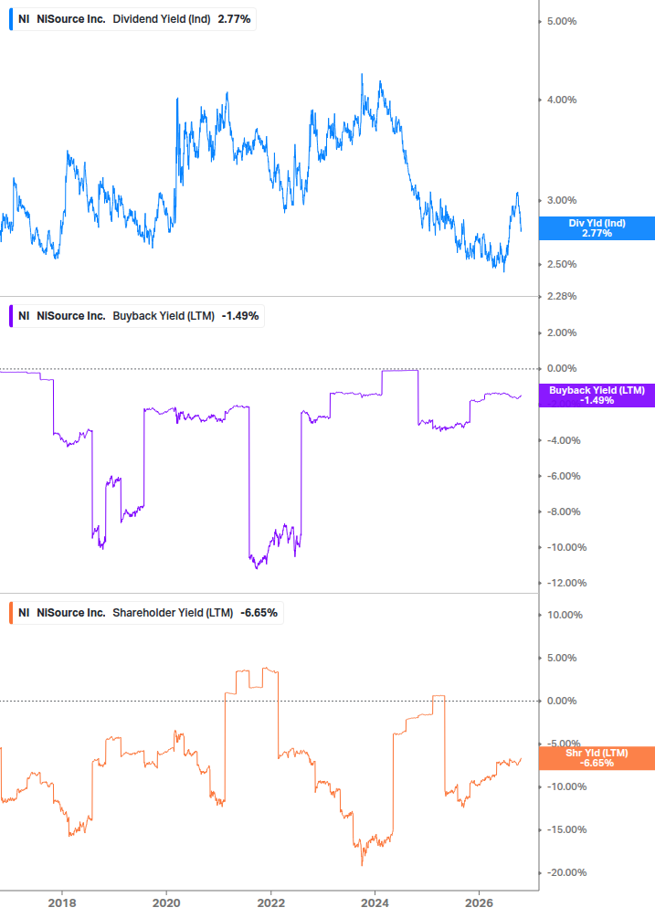
Task: Select the purple Buyback Yield -1.49% axis tag
Action: [597, 396]
